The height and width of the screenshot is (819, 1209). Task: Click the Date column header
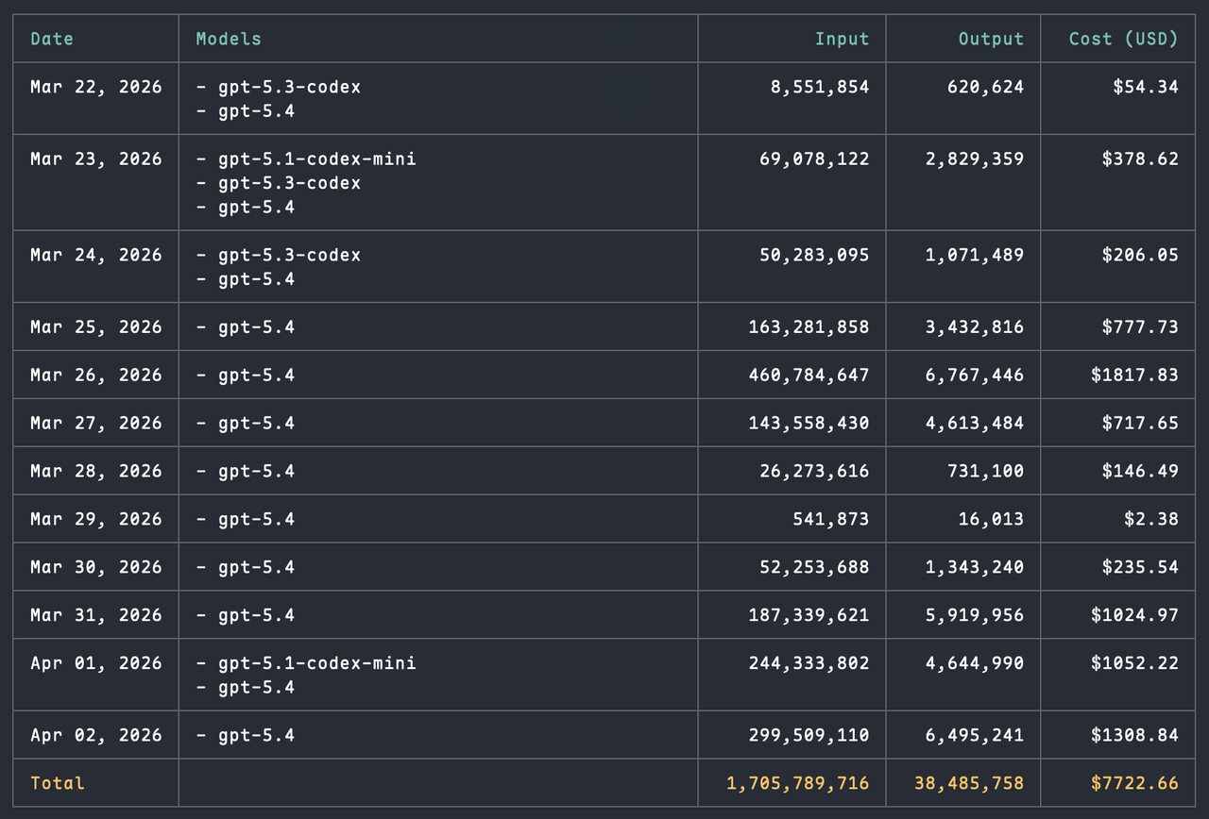pyautogui.click(x=52, y=39)
